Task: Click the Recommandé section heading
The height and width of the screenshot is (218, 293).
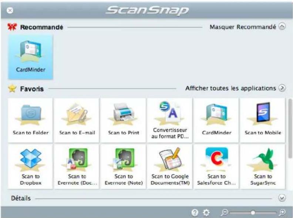Action: coord(41,27)
